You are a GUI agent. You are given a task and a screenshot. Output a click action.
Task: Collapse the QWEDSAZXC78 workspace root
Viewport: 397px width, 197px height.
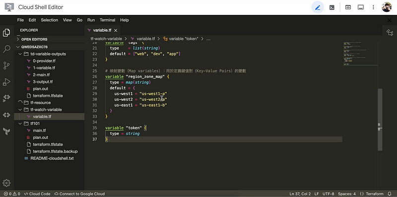(49, 47)
